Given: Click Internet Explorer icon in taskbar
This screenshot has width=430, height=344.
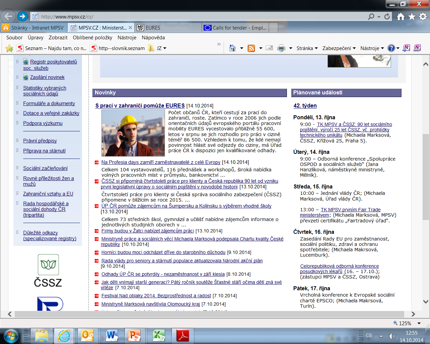Looking at the screenshot, I should click(x=64, y=336).
